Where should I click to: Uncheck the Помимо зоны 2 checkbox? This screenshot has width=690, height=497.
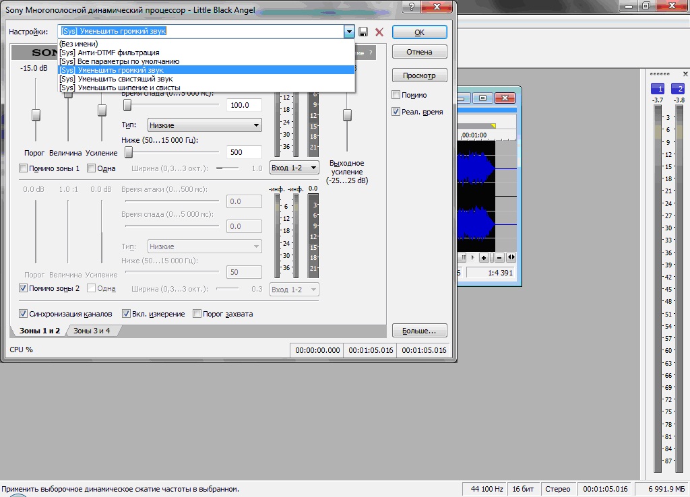(x=23, y=288)
